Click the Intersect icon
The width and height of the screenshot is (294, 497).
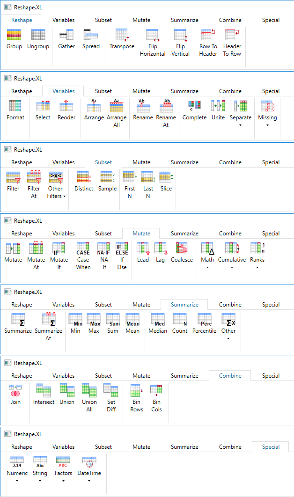(44, 390)
